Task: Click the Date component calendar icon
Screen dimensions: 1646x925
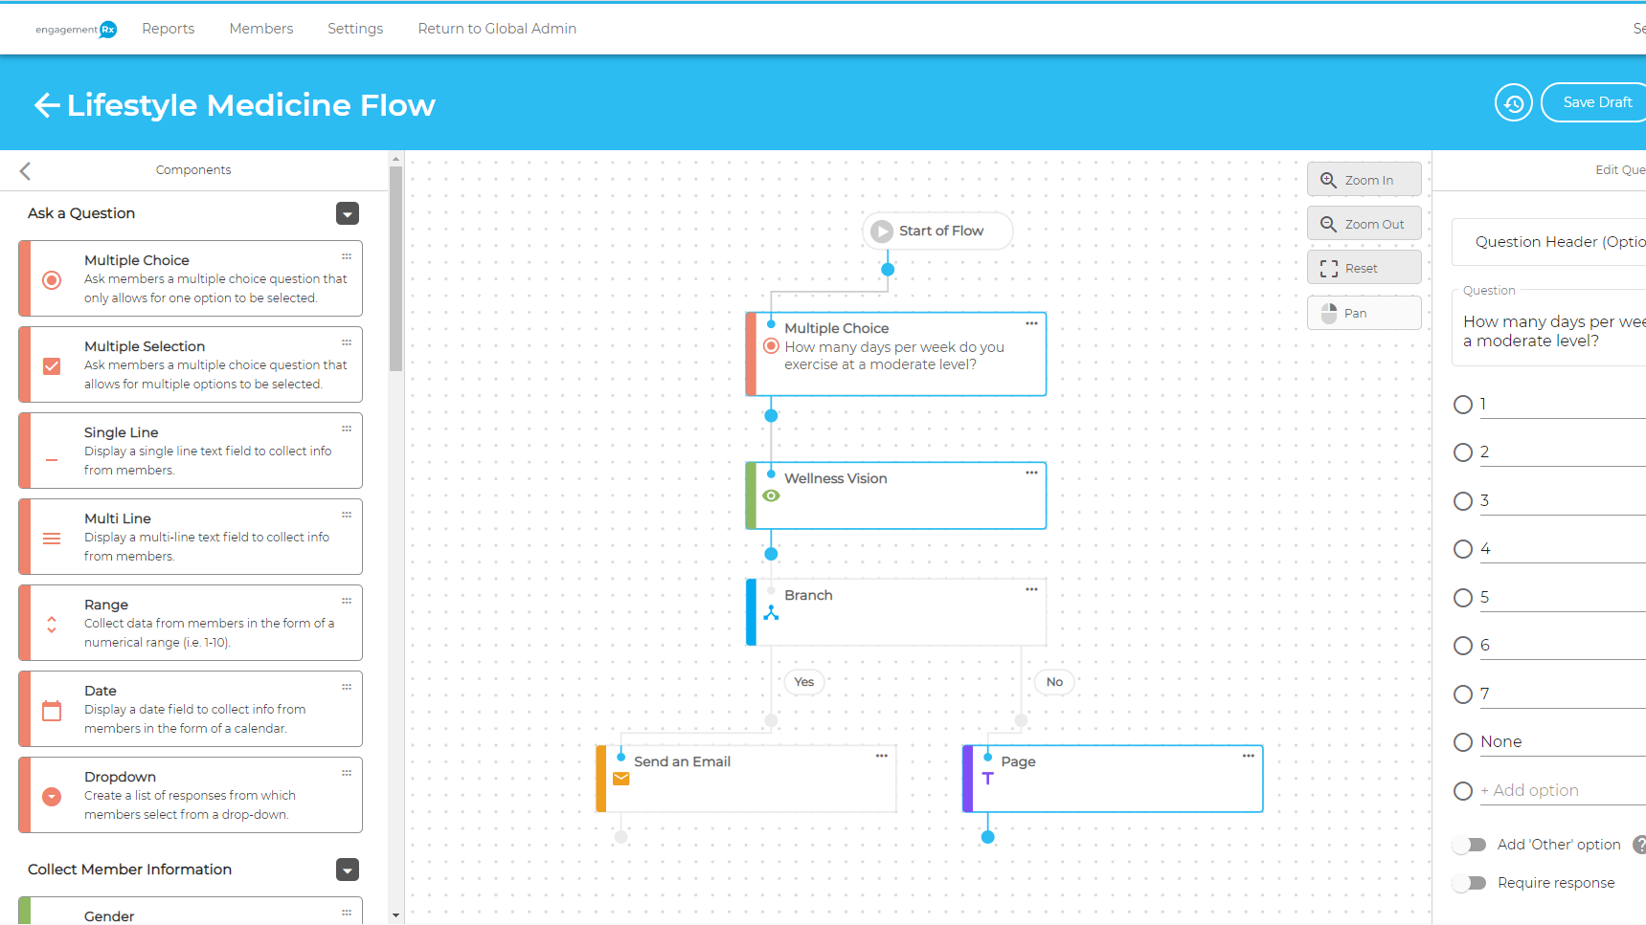Action: tap(52, 710)
